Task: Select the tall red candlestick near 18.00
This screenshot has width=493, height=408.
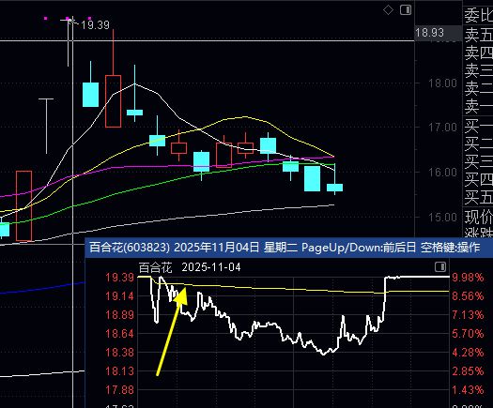Action: 114,101
